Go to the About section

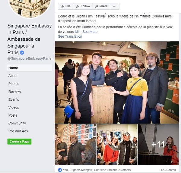pos(13,76)
